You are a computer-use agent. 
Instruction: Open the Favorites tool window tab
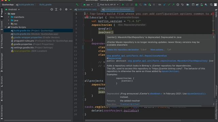(2, 96)
